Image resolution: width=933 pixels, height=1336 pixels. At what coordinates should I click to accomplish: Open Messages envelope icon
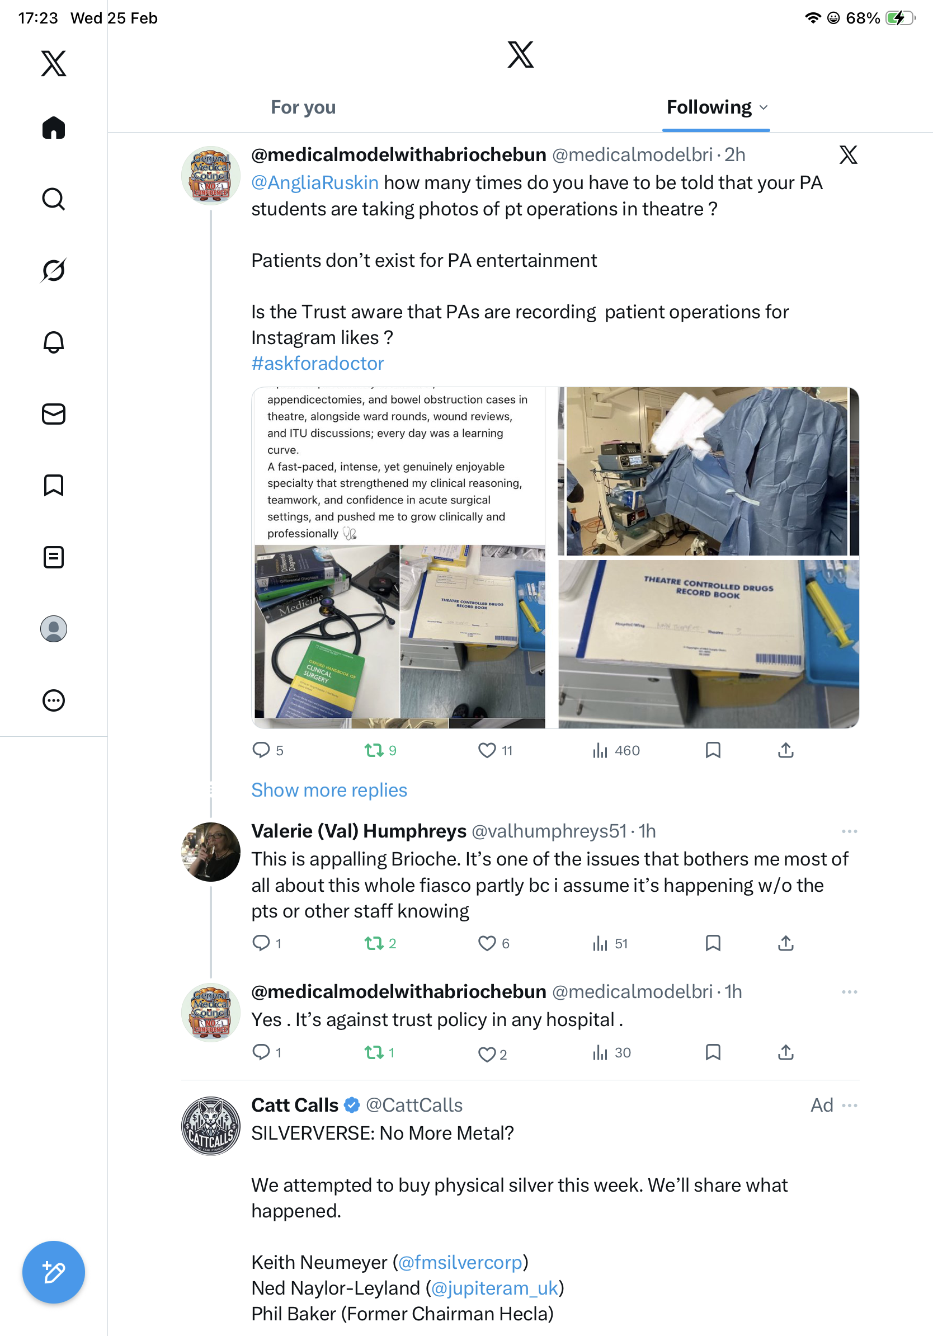point(54,413)
